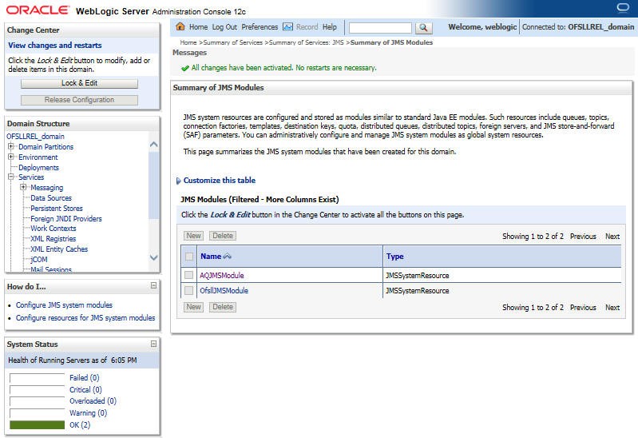Viewport: 638px width, 438px height.
Task: Select jCOM tree item
Action: 39,260
